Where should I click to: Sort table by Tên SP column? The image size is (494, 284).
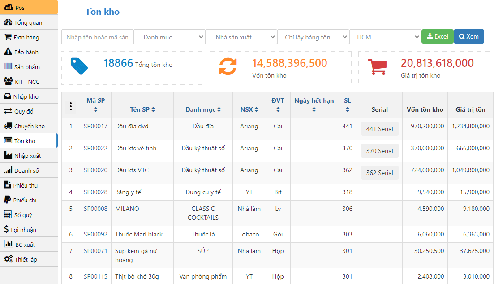tap(142, 109)
